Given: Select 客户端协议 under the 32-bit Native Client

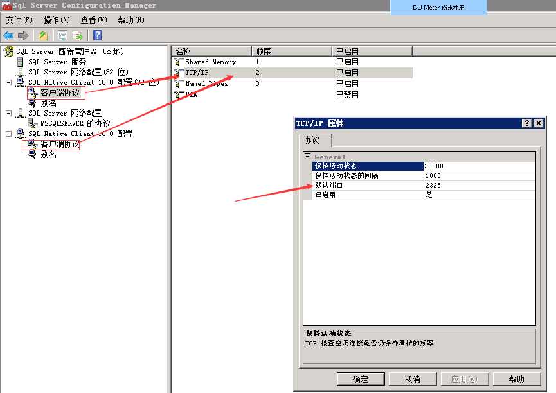Looking at the screenshot, I should point(60,93).
